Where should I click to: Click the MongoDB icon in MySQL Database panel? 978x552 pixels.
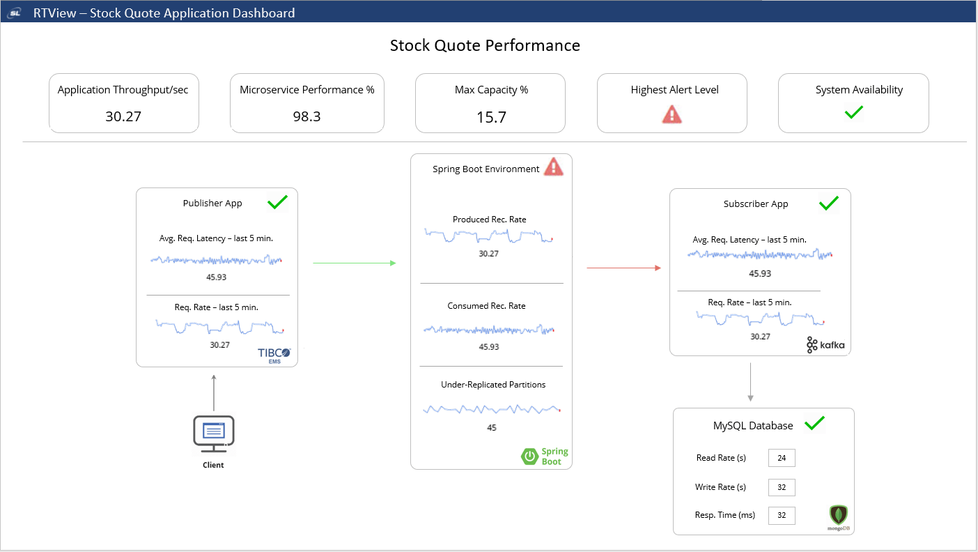pos(838,516)
